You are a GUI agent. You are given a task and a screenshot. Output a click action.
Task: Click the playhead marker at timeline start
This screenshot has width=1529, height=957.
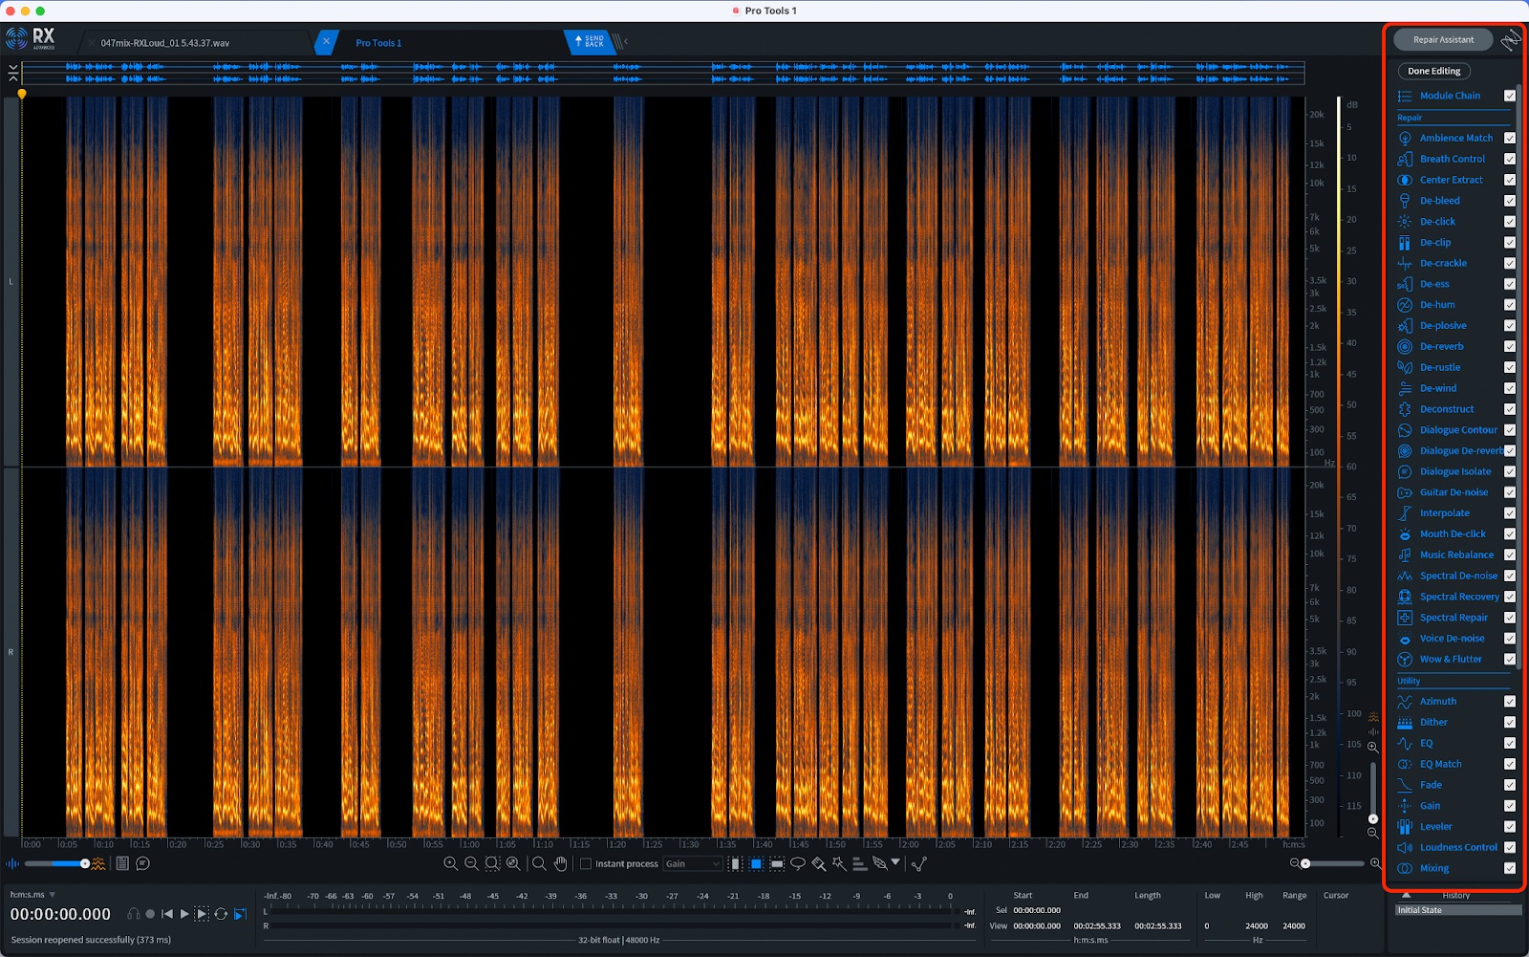[22, 94]
